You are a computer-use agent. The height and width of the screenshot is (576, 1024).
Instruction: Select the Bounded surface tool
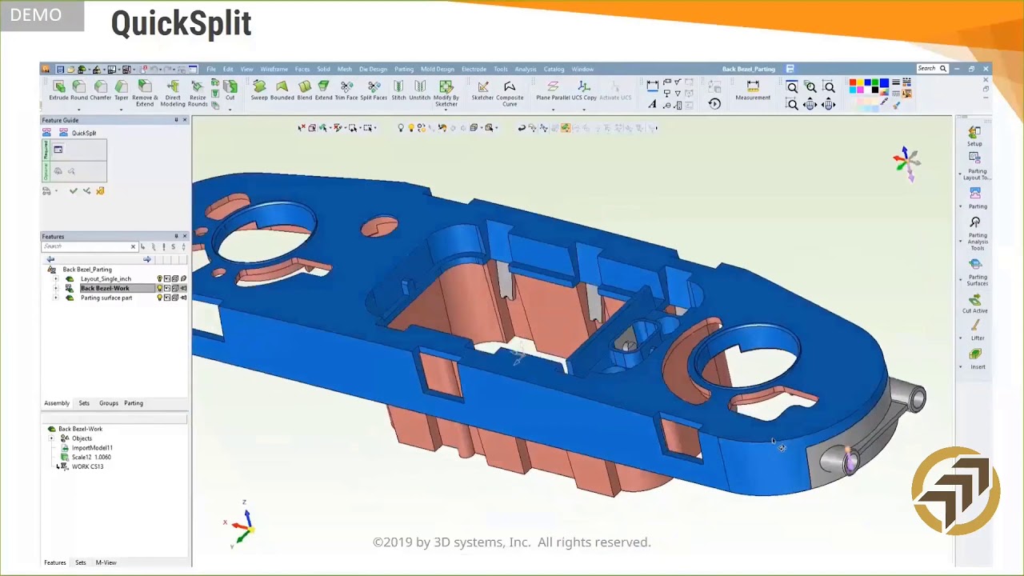282,90
